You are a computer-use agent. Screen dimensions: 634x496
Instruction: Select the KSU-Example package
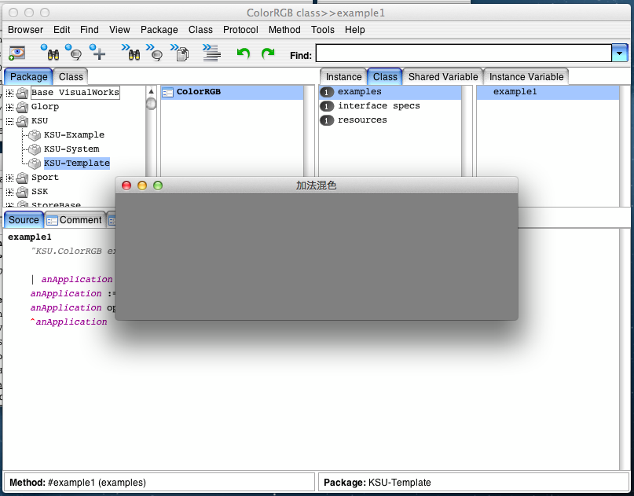coord(74,135)
